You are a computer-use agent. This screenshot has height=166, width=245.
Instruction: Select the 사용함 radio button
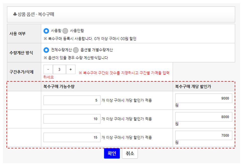coord(46,31)
